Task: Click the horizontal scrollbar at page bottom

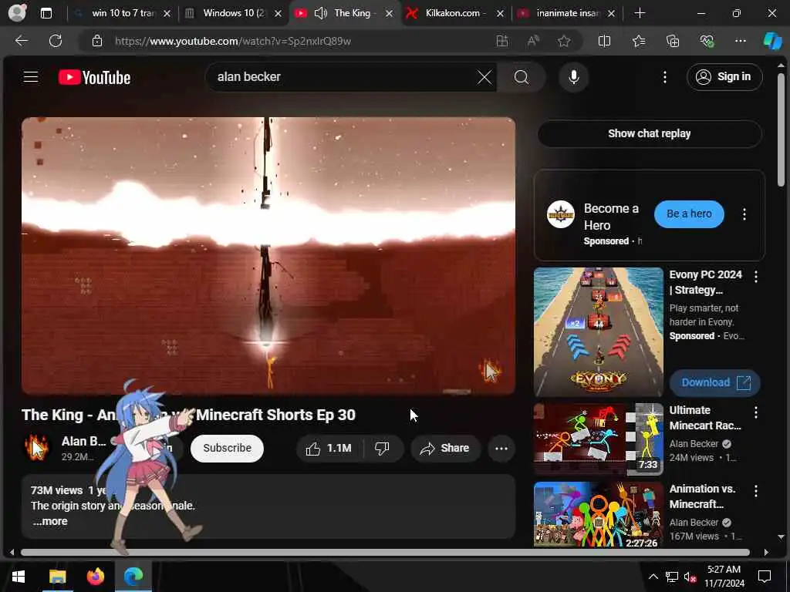Action: point(385,552)
